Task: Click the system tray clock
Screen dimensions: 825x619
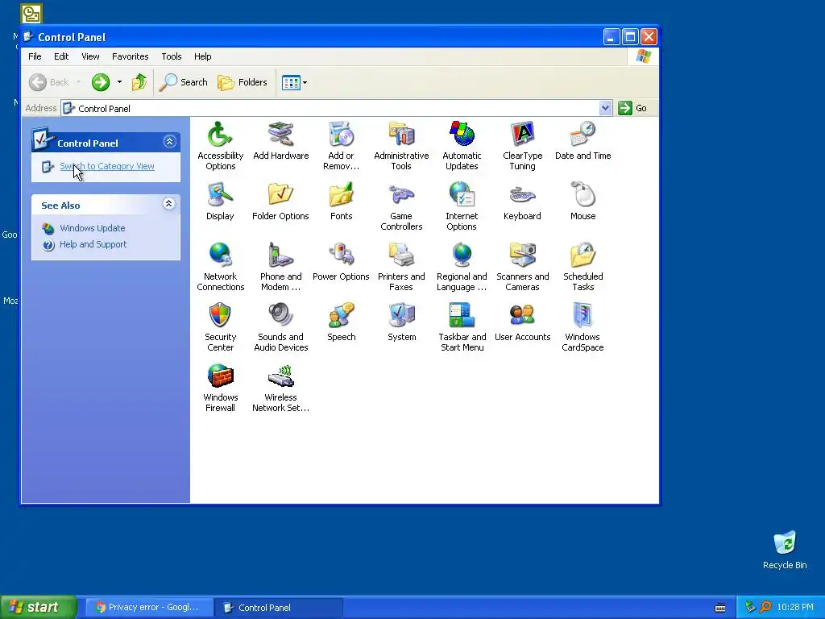Action: click(795, 607)
